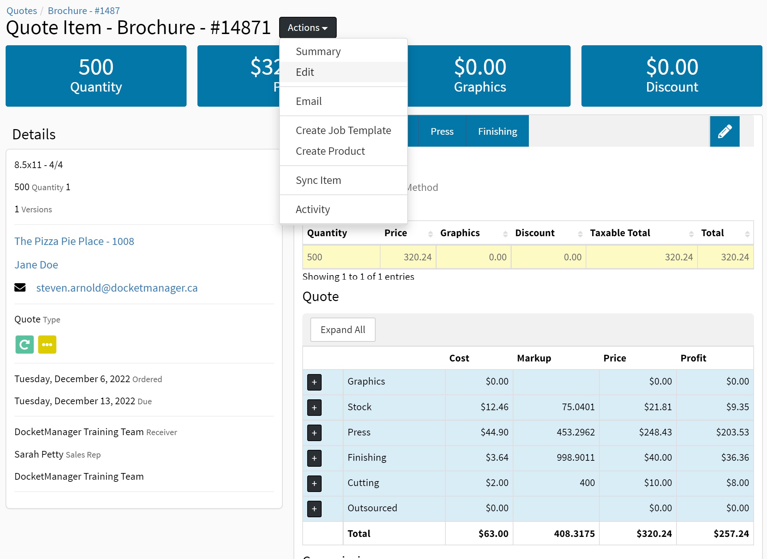Select Create Job Template menu item
Screen dimensions: 767x559
coord(343,130)
